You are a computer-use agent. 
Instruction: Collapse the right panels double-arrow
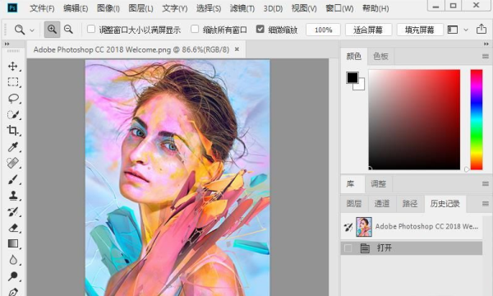[486, 44]
